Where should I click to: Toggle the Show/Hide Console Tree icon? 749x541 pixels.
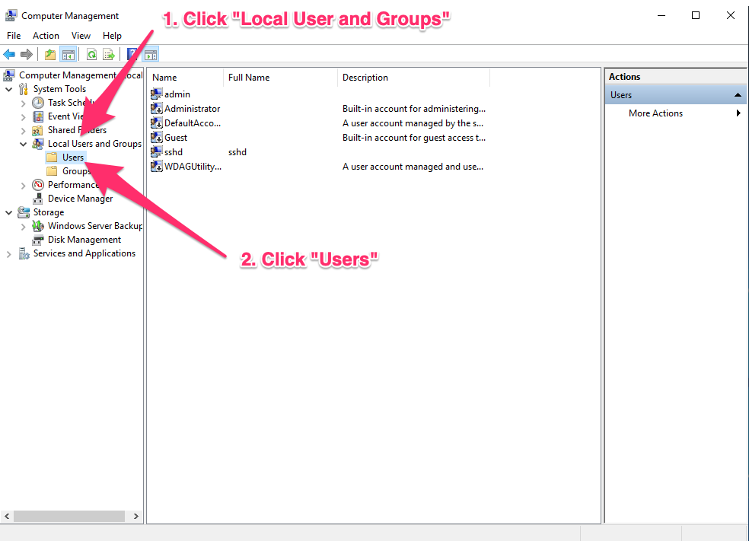(x=68, y=53)
